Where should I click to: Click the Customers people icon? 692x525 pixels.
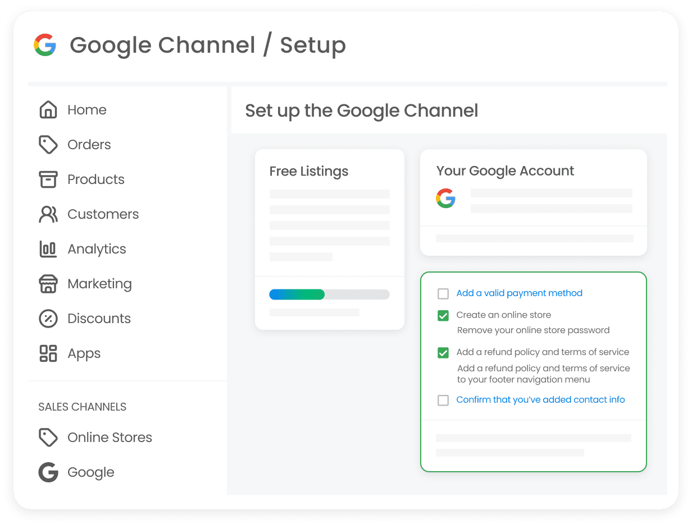[x=48, y=214]
